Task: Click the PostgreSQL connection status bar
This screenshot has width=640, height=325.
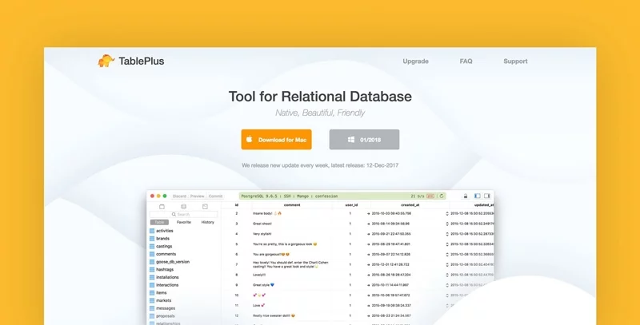Action: pos(342,196)
